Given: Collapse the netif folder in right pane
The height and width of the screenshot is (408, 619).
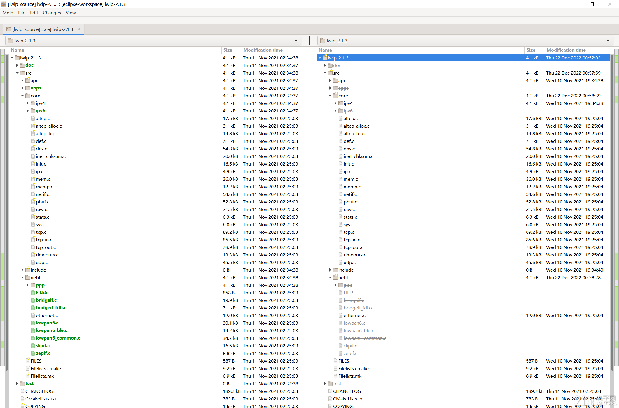Looking at the screenshot, I should [330, 277].
